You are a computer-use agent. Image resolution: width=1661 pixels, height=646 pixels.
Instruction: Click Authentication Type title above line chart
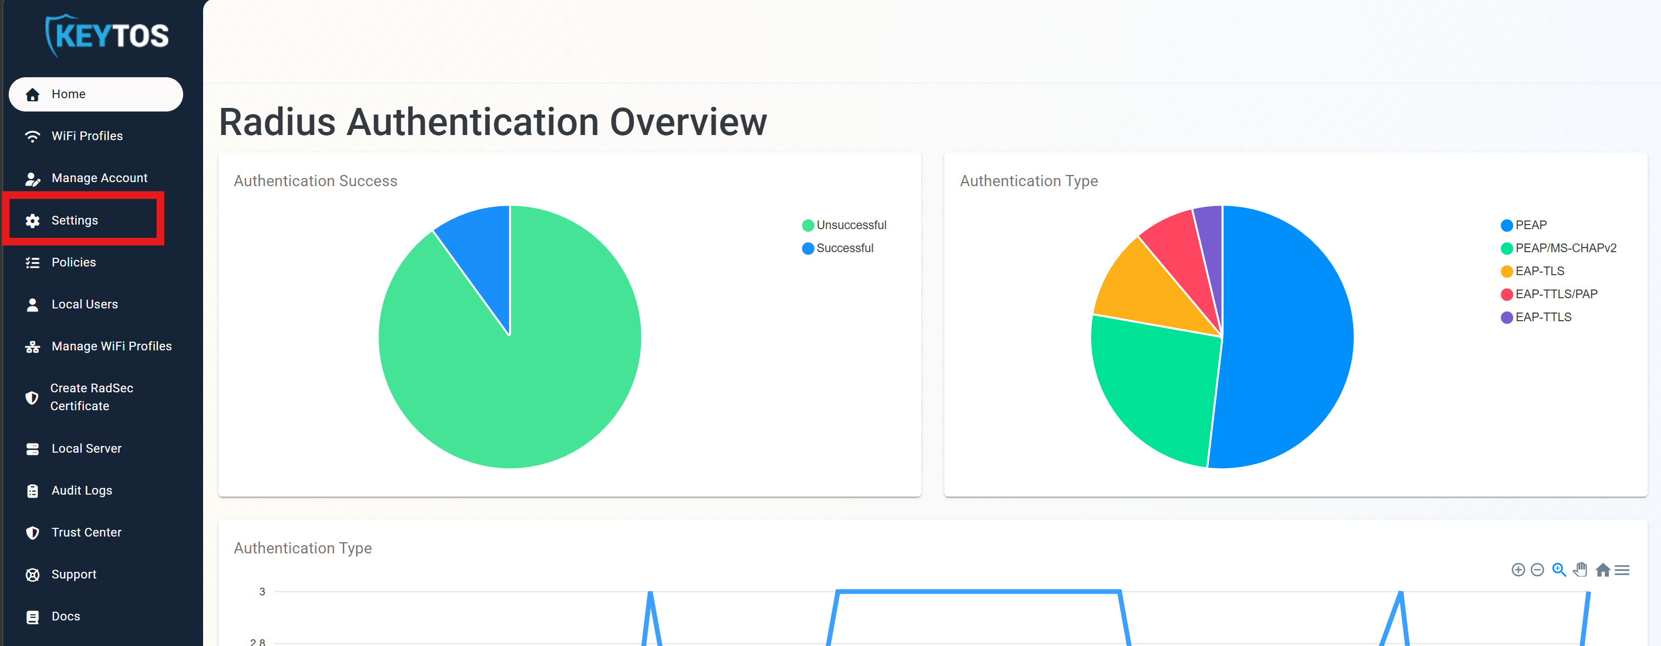[302, 548]
